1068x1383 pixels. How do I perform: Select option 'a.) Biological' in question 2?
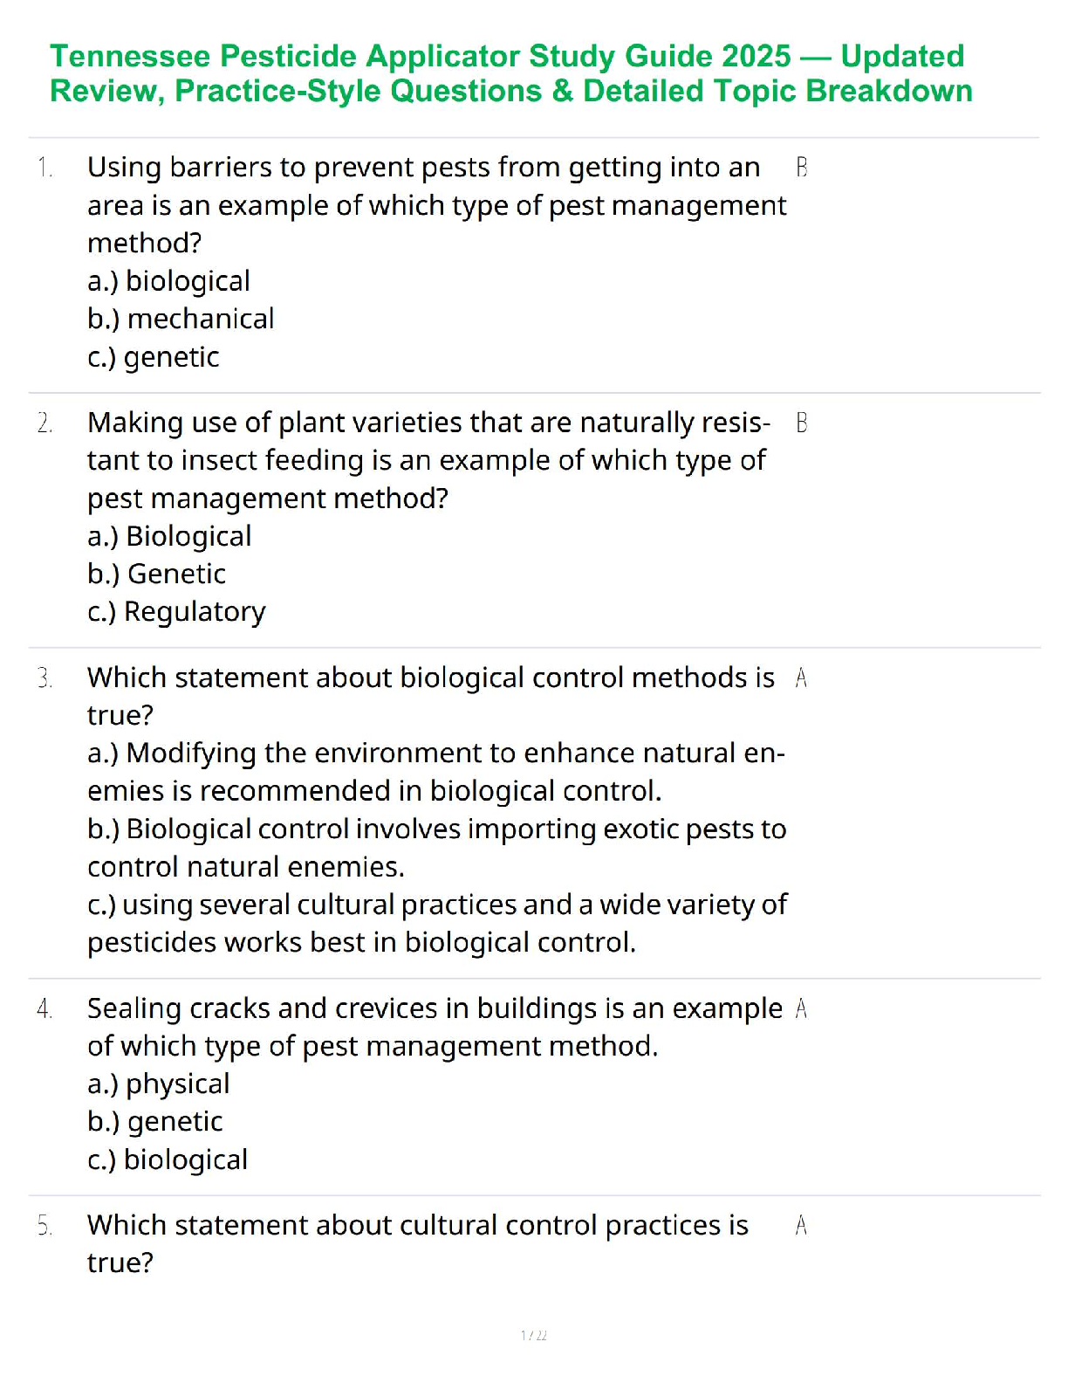point(169,536)
